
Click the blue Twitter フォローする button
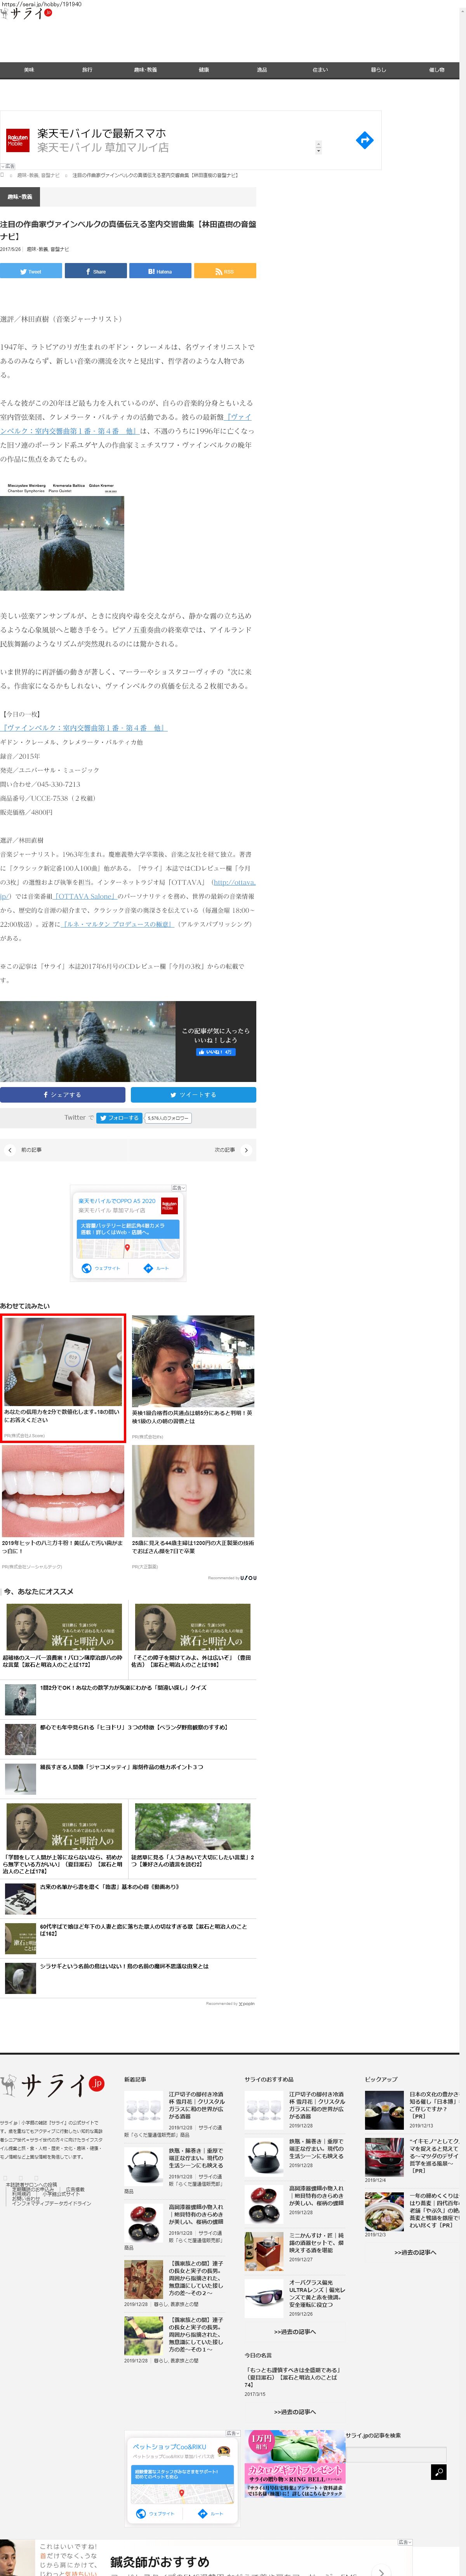[120, 1118]
